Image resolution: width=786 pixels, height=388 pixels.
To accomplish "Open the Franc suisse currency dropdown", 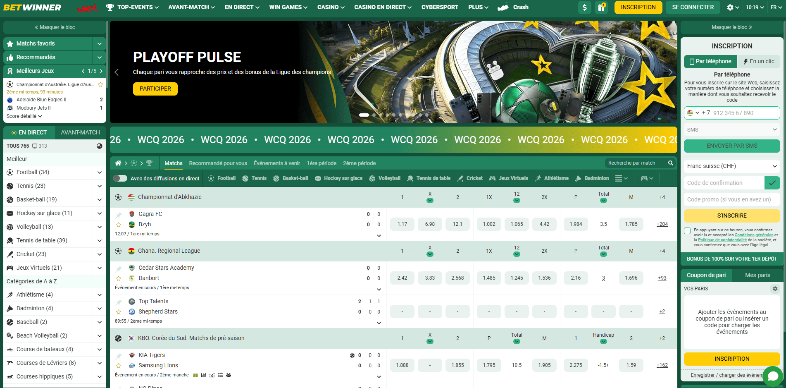I will click(731, 166).
